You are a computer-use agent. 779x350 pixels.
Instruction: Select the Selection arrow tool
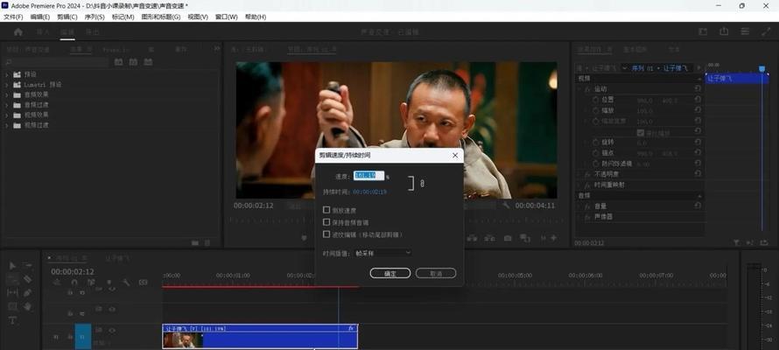(12, 266)
